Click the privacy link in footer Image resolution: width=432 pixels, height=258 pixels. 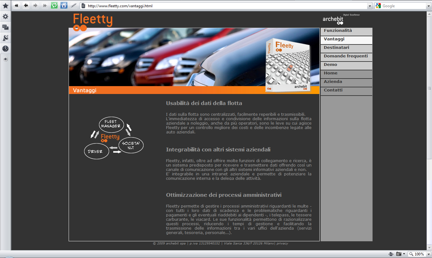coord(282,243)
